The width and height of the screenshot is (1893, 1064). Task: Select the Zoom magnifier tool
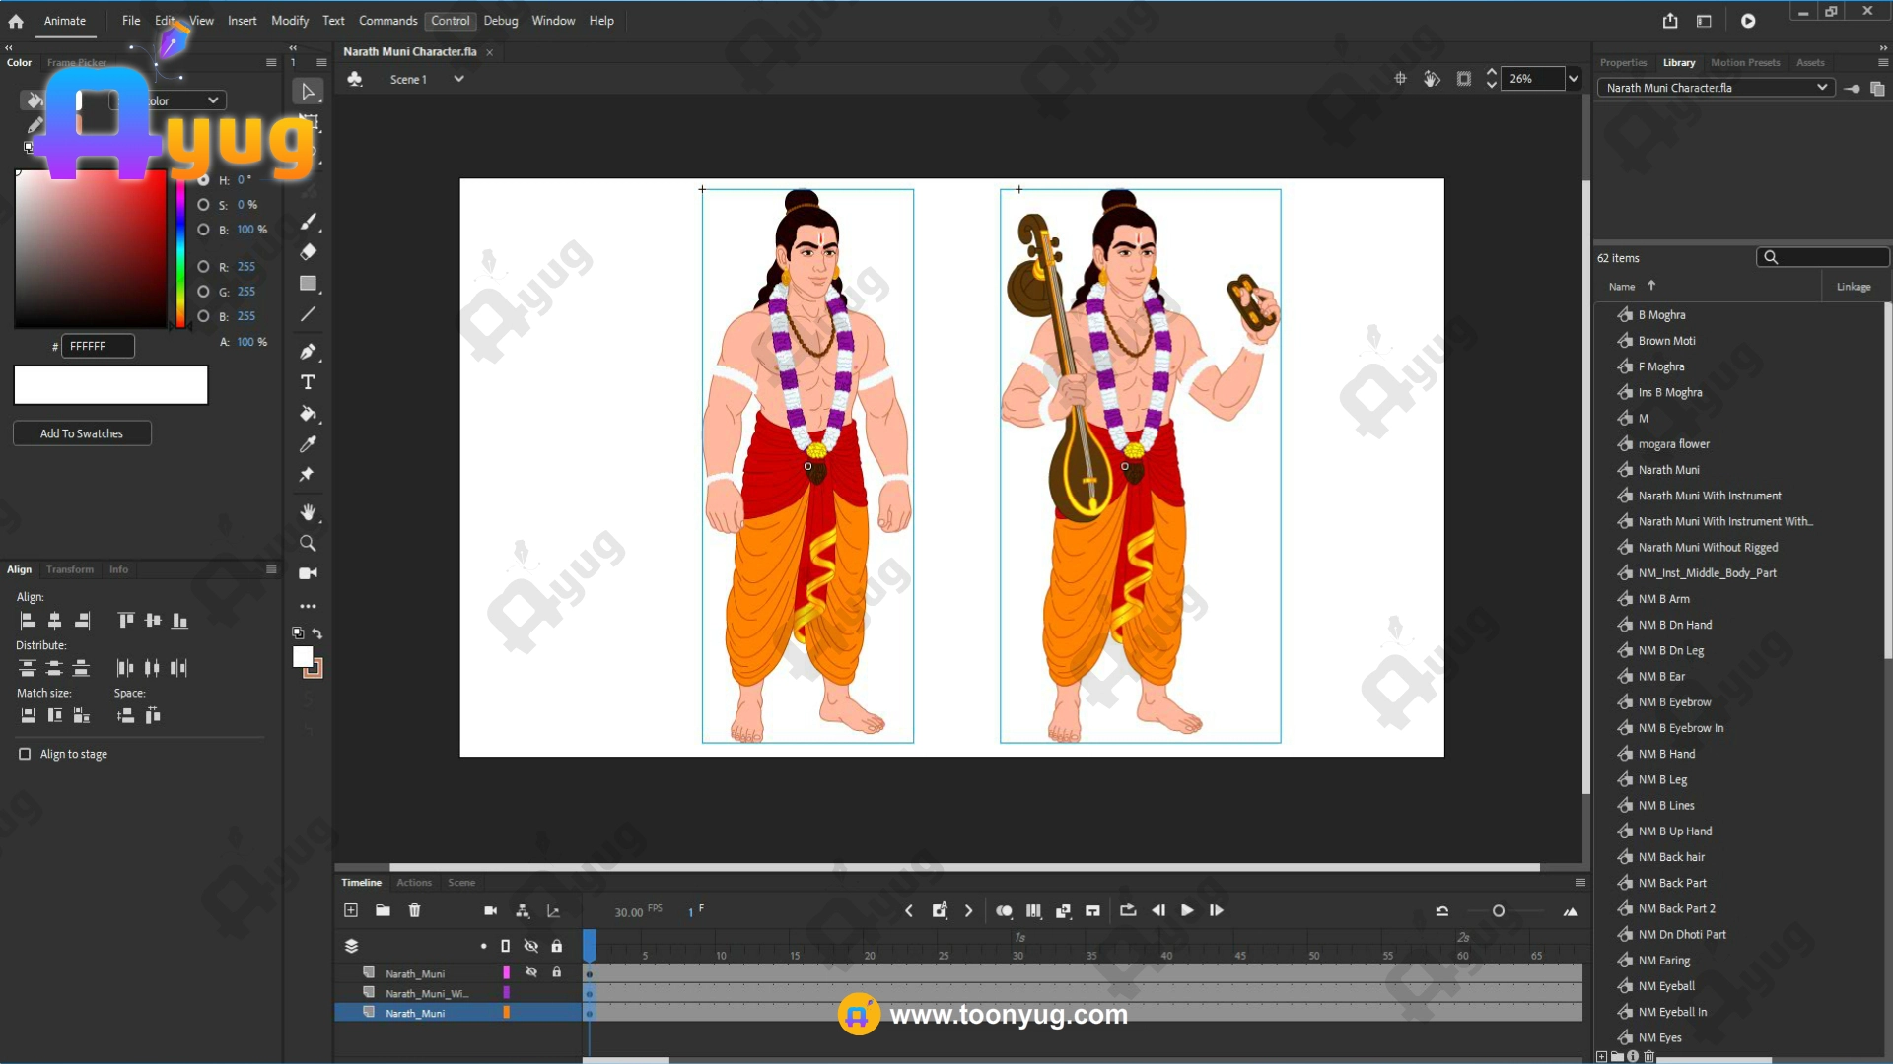pos(308,544)
